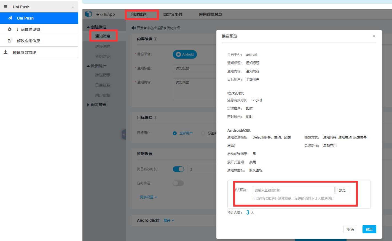Select the Android platform button

click(x=185, y=55)
